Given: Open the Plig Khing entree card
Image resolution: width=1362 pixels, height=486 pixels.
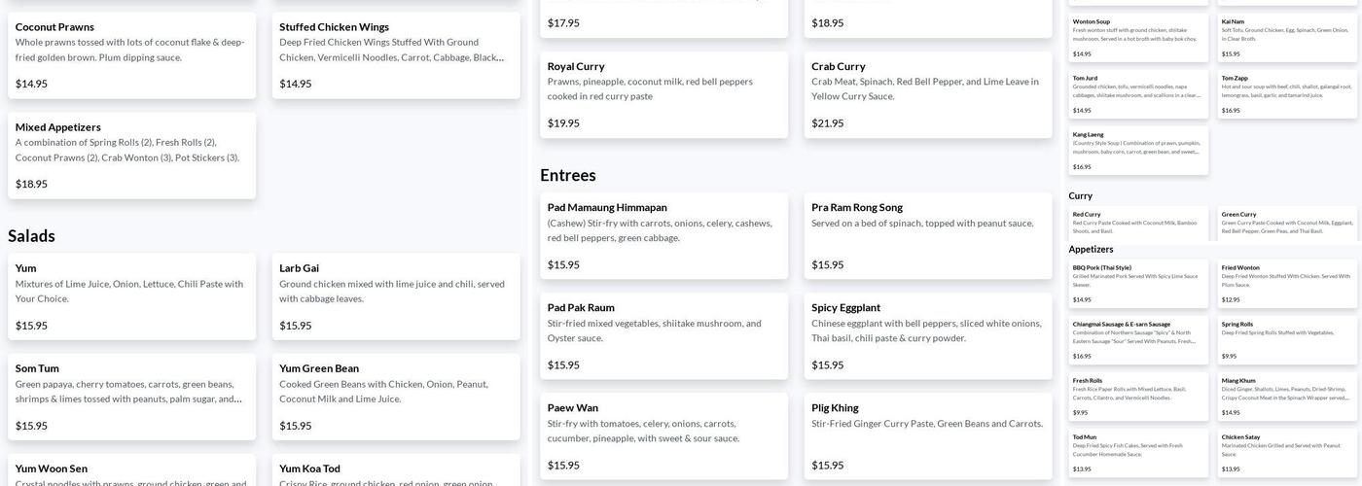Looking at the screenshot, I should click(x=927, y=435).
